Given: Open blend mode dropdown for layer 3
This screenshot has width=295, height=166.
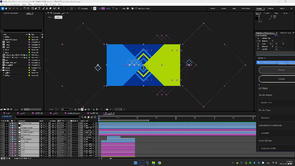Looking at the screenshot, I should (x=43, y=128).
